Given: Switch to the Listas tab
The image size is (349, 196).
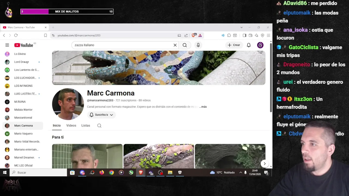Looking at the screenshot, I should pos(86,125).
